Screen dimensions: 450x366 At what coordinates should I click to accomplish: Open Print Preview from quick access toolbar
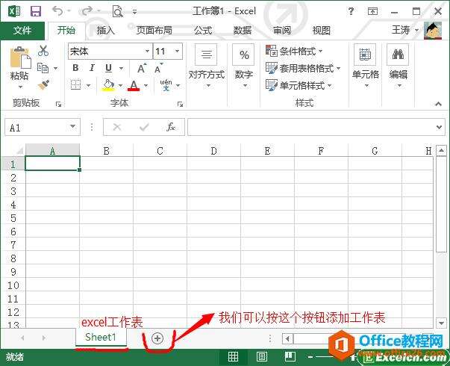point(117,11)
